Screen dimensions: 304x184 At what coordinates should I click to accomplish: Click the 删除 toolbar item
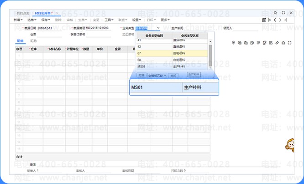pos(58,20)
